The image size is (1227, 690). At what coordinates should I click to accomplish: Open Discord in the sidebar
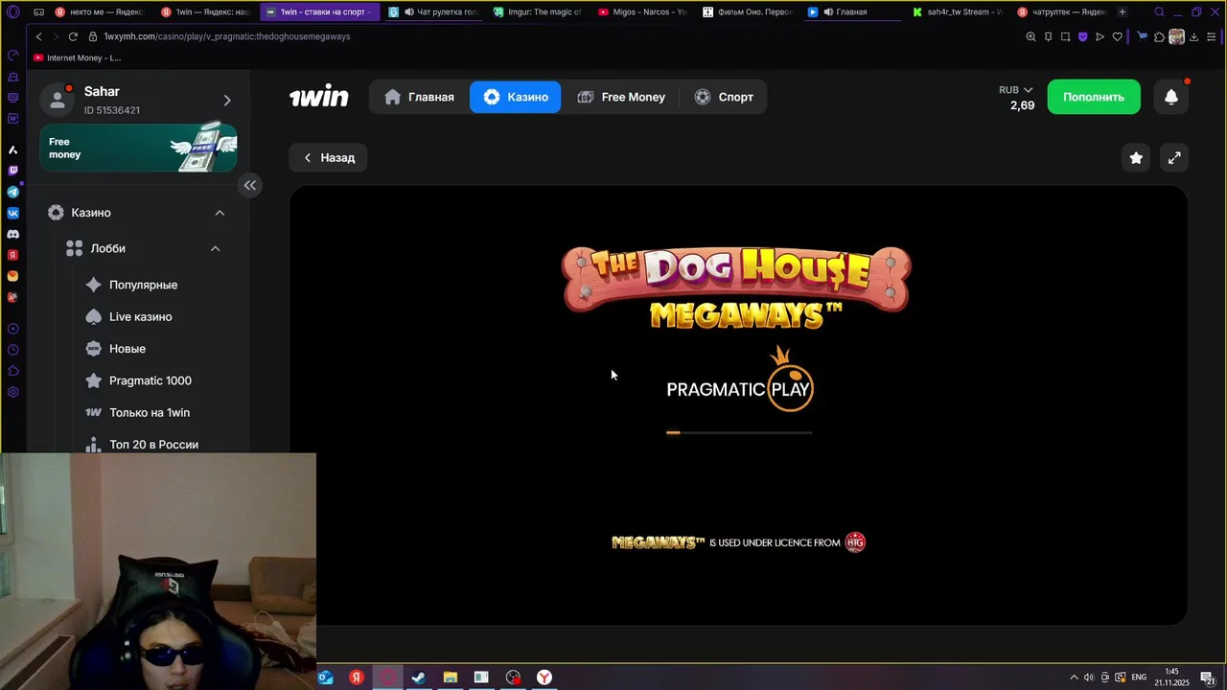(12, 234)
